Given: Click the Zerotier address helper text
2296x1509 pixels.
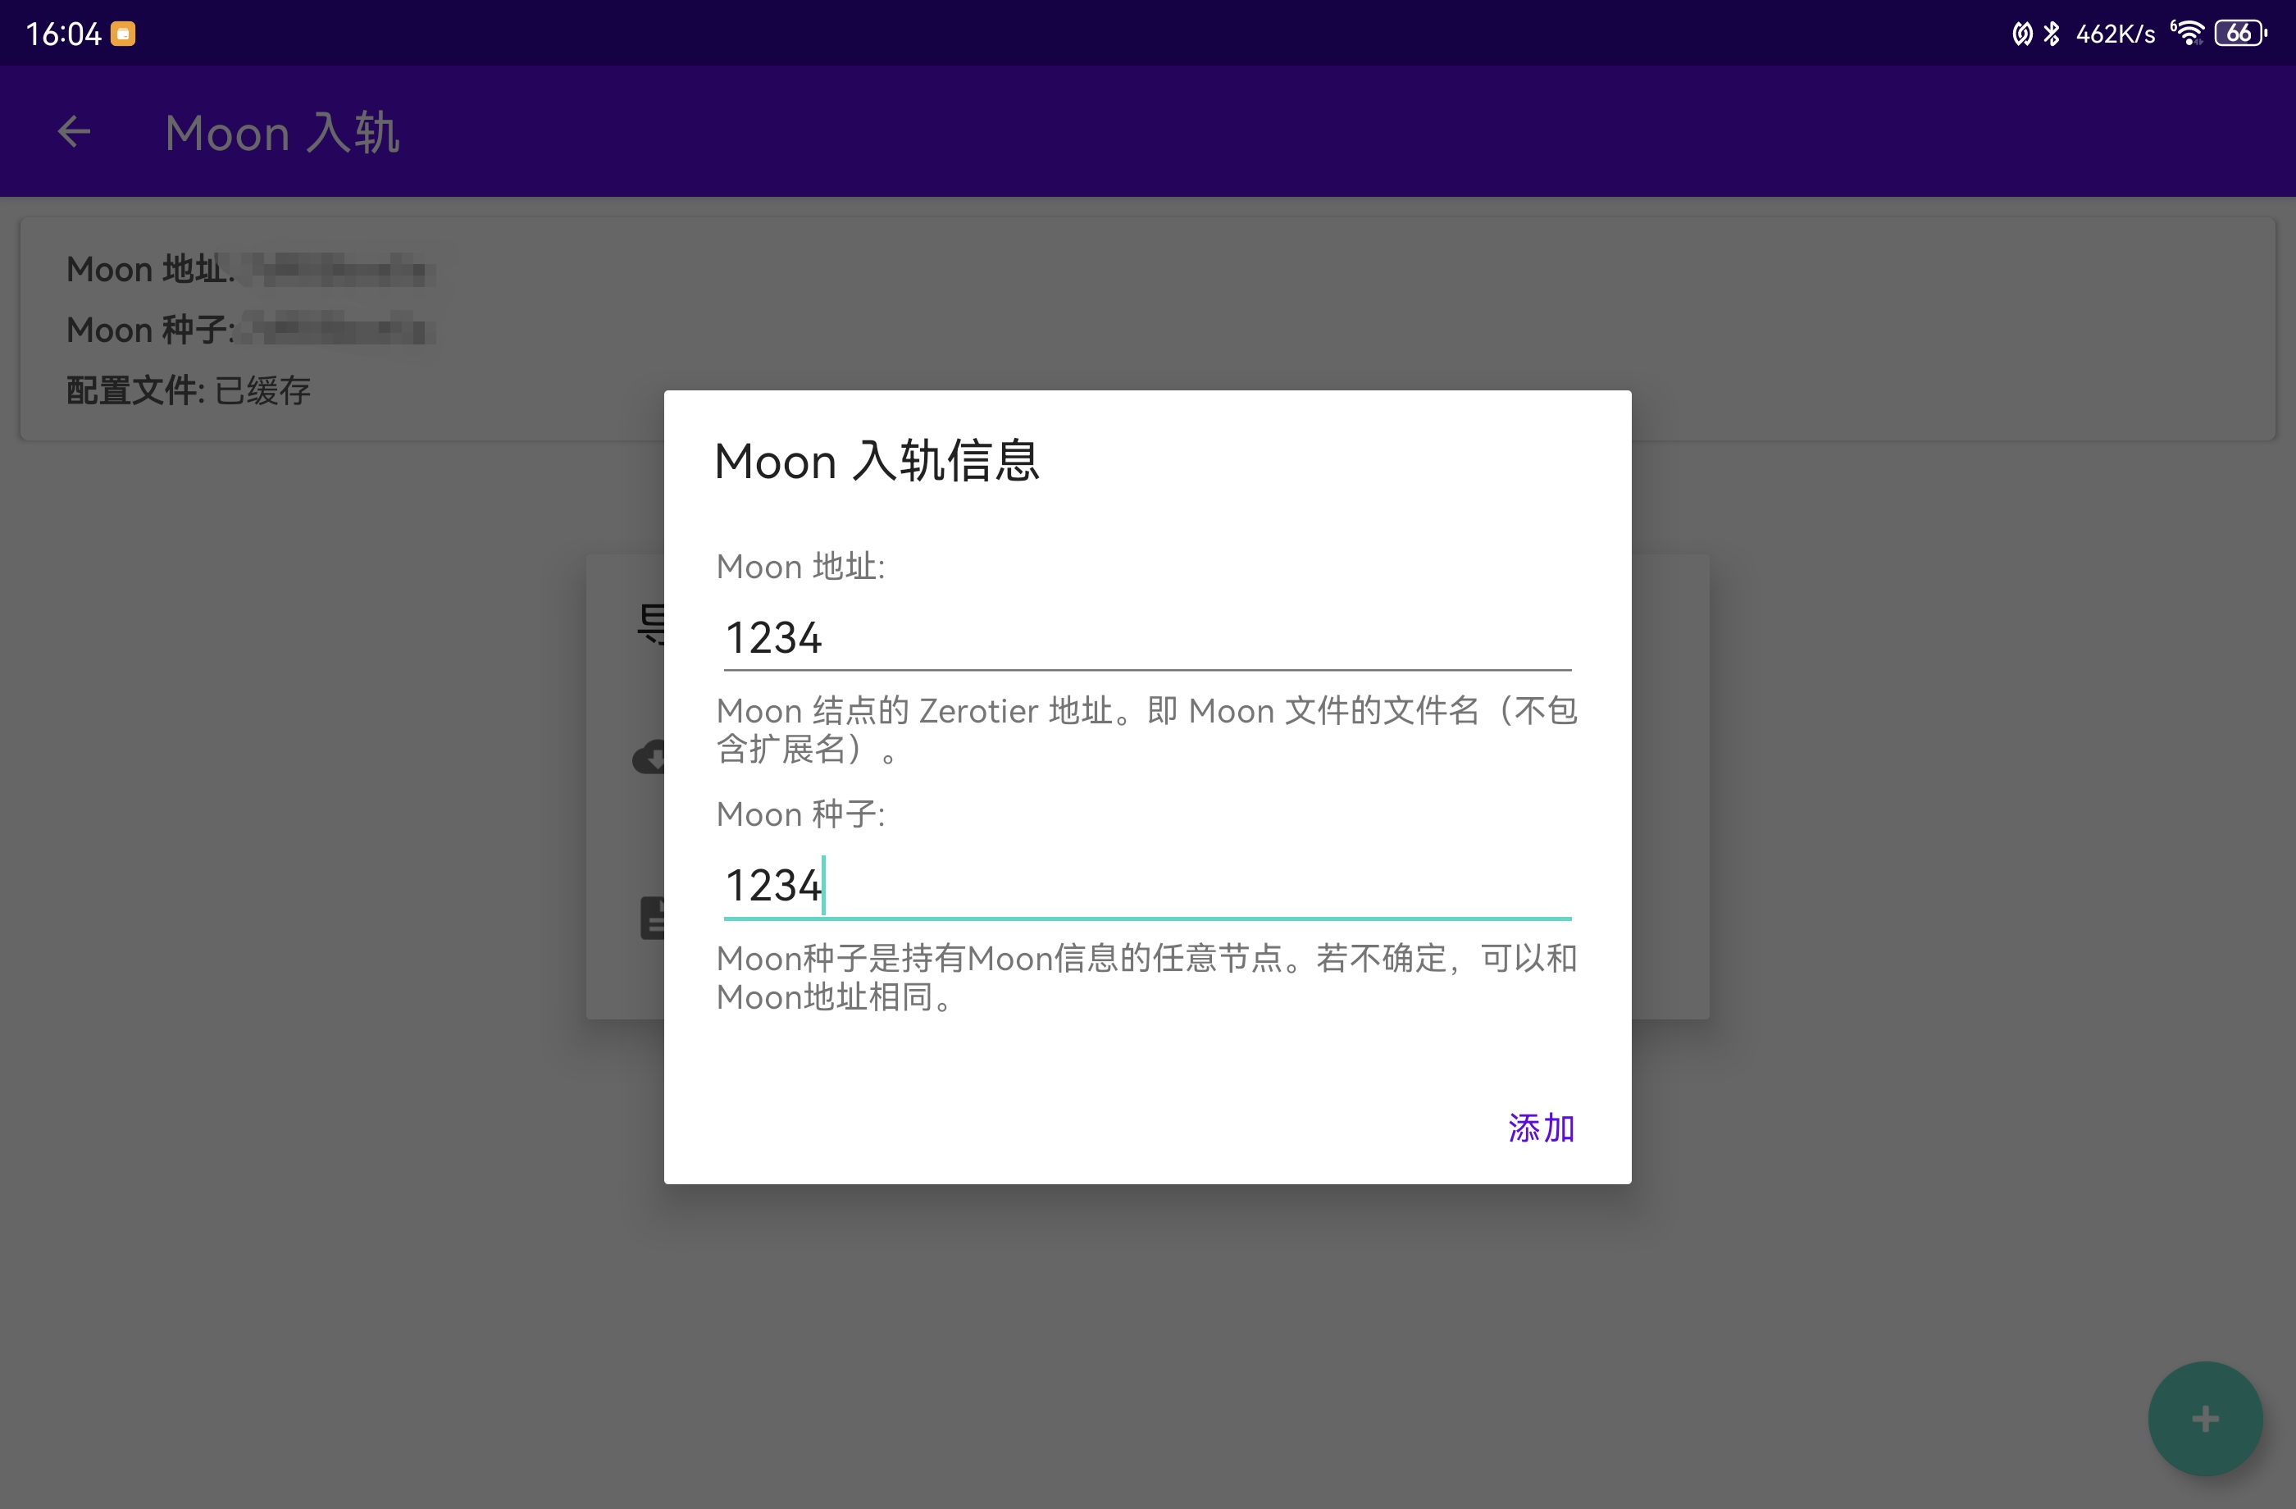Looking at the screenshot, I should coord(1146,729).
